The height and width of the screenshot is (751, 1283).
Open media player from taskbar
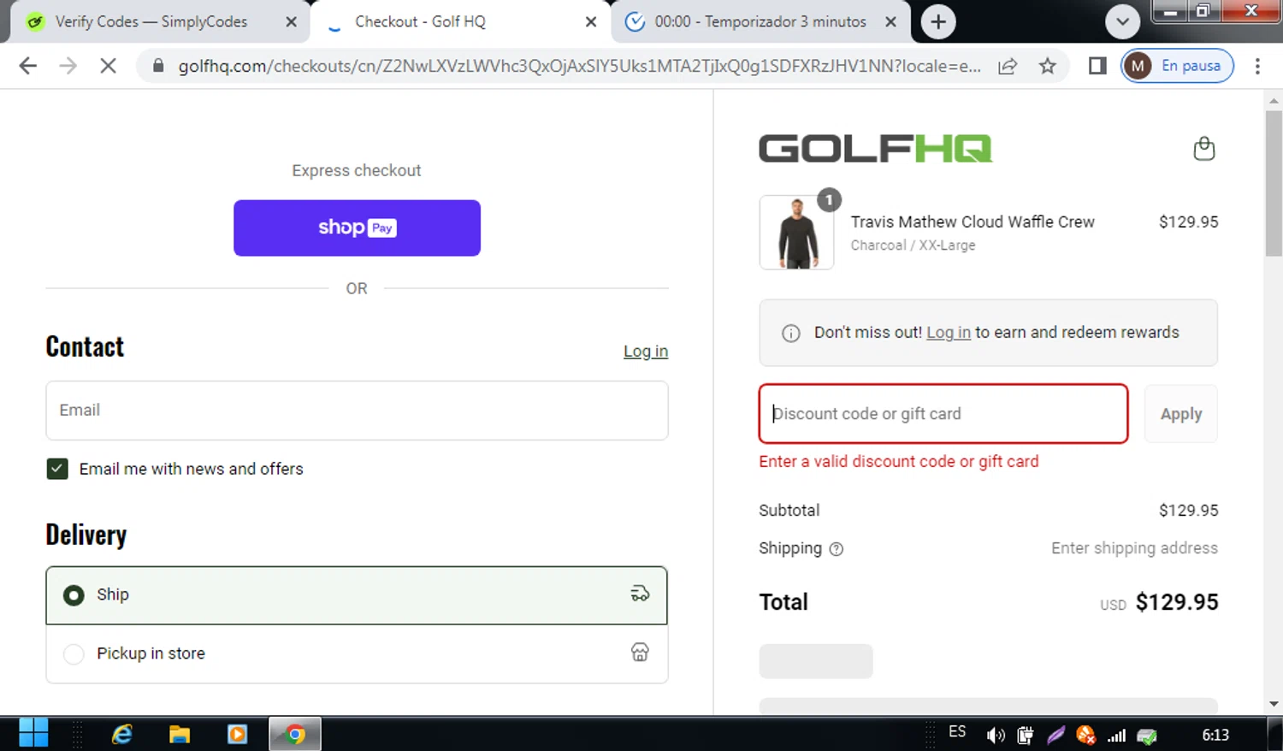point(237,734)
